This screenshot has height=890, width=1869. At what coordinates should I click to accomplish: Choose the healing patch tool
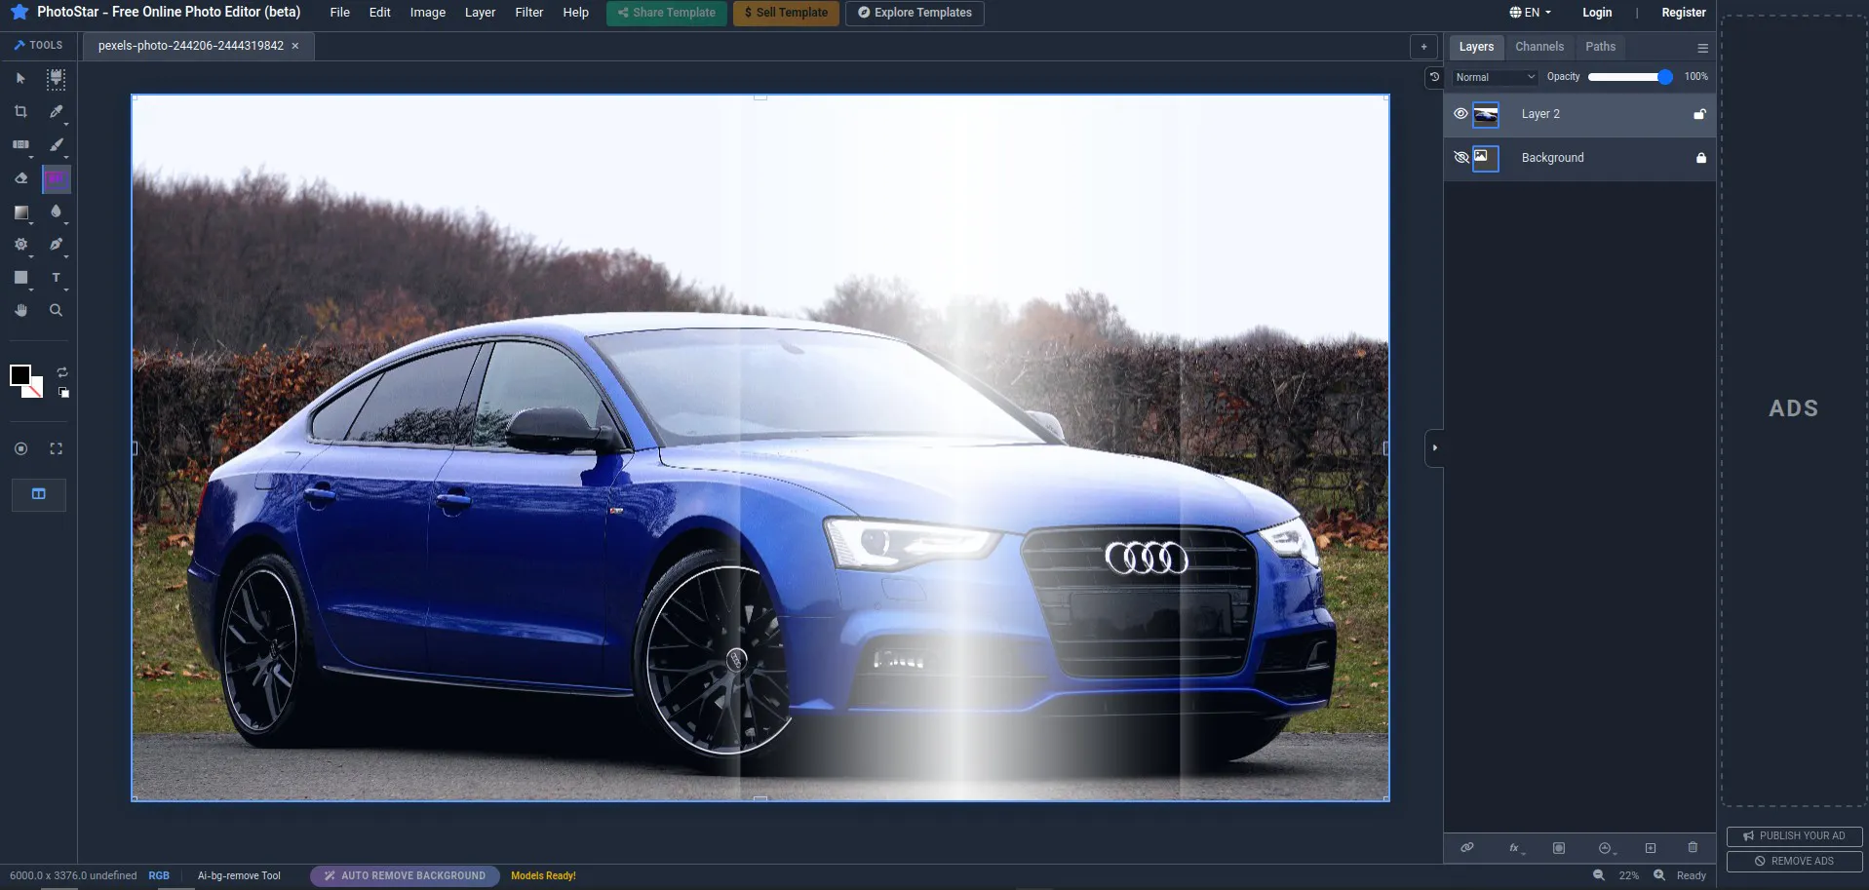[20, 144]
